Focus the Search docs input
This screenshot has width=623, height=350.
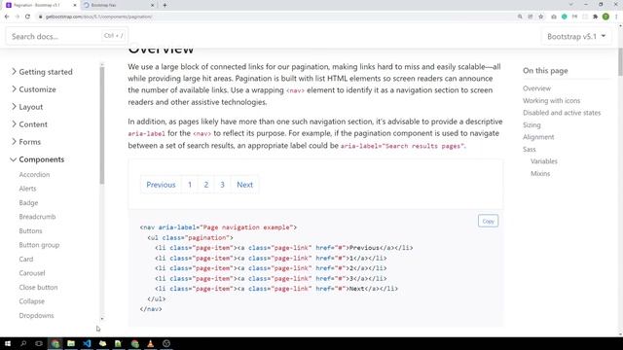coord(67,36)
